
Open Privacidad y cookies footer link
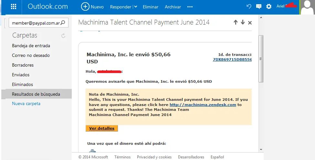(154, 157)
